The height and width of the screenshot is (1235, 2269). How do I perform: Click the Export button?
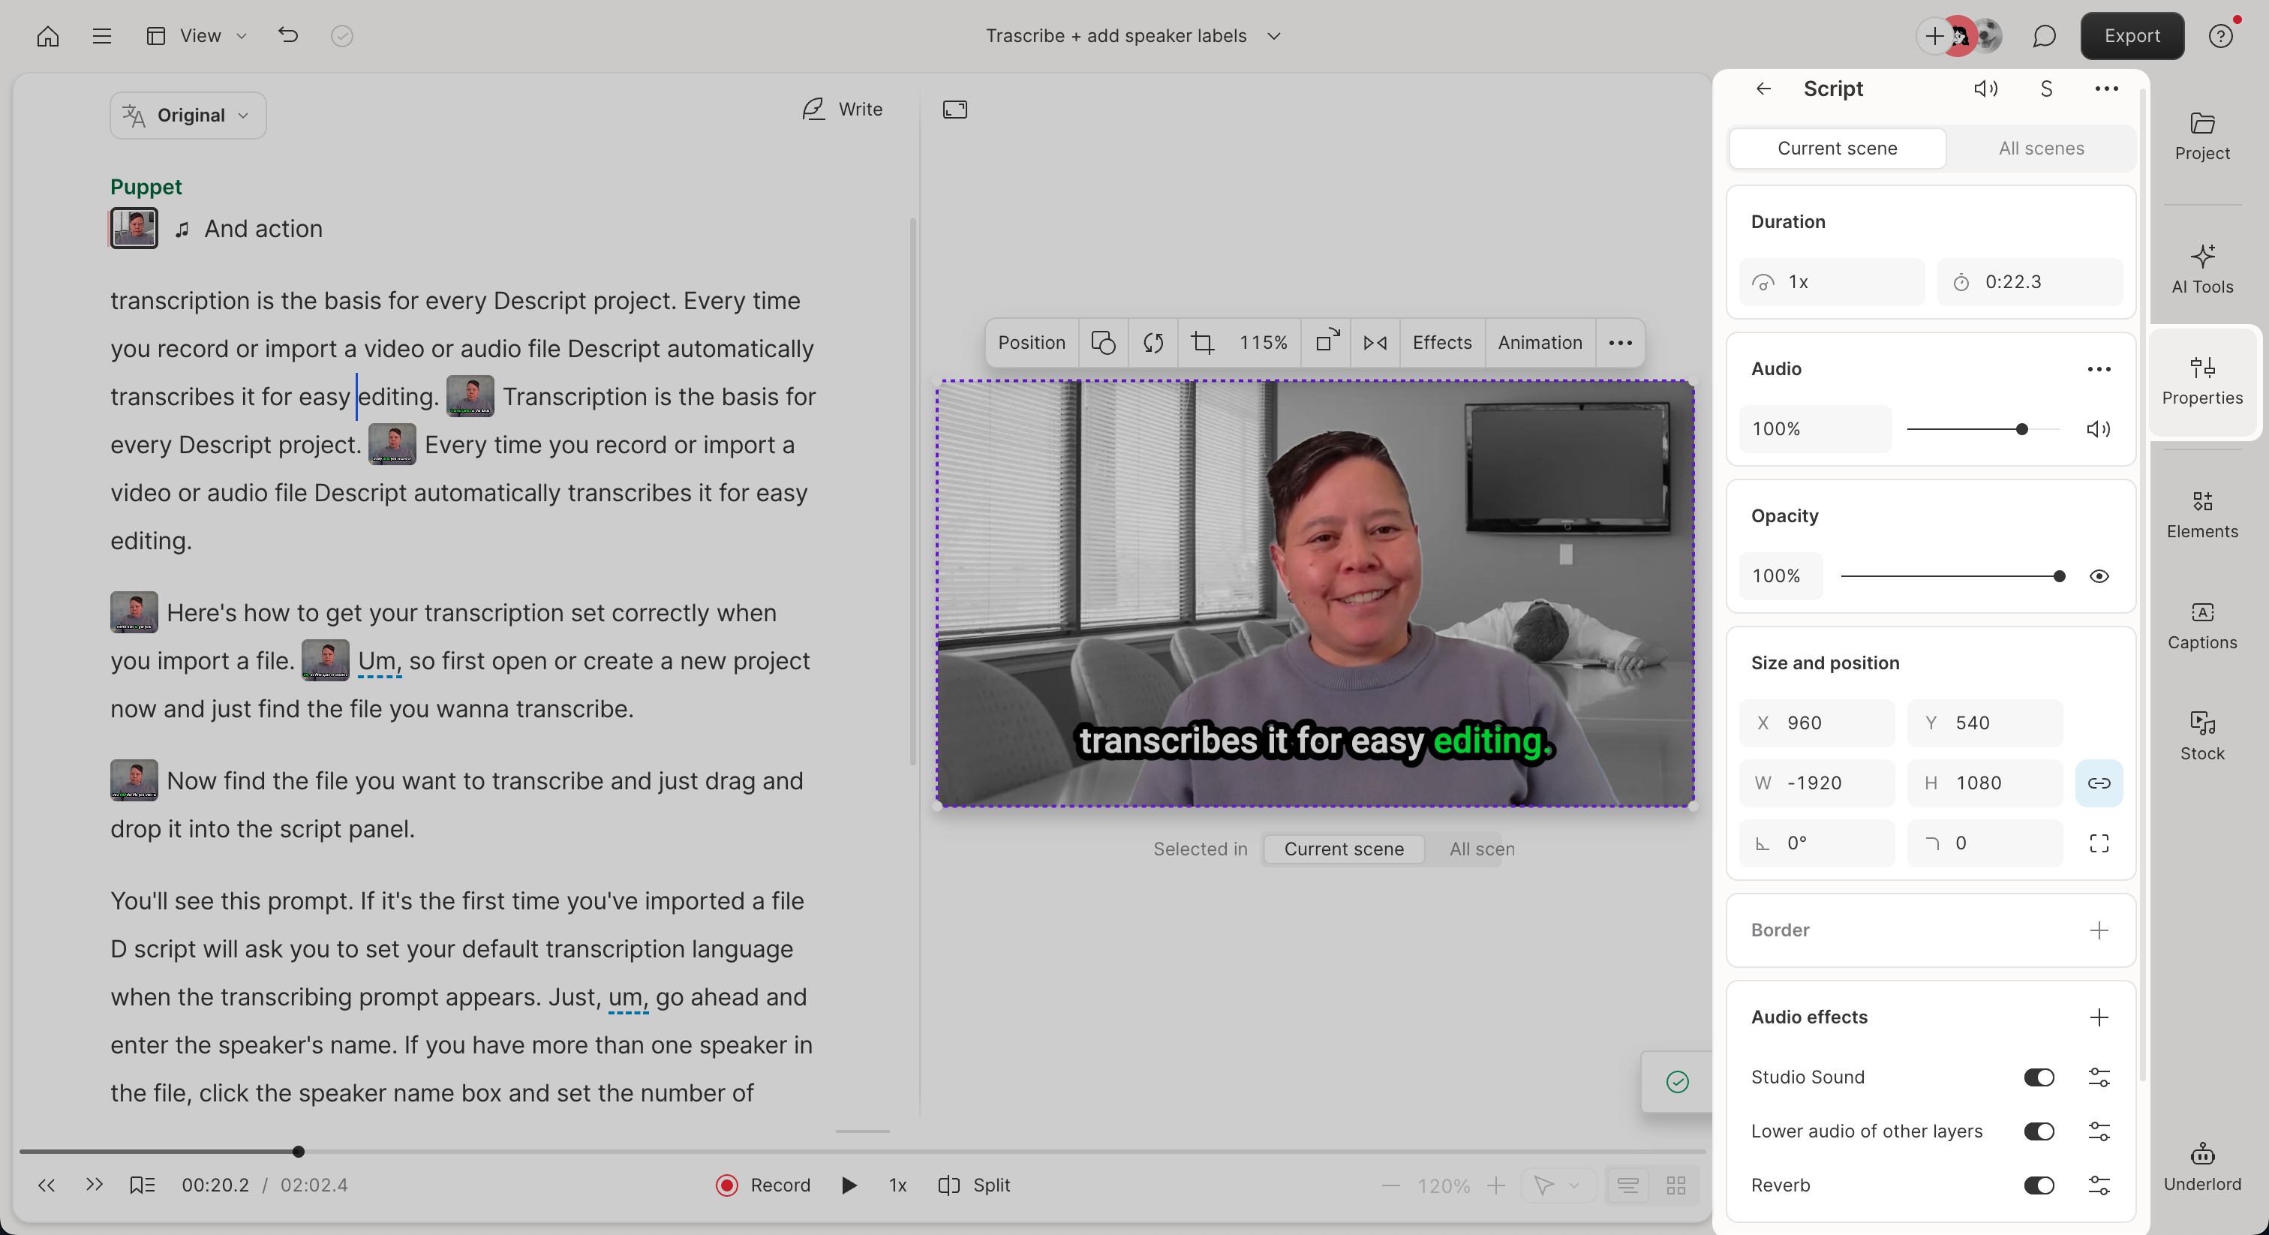pyautogui.click(x=2131, y=36)
